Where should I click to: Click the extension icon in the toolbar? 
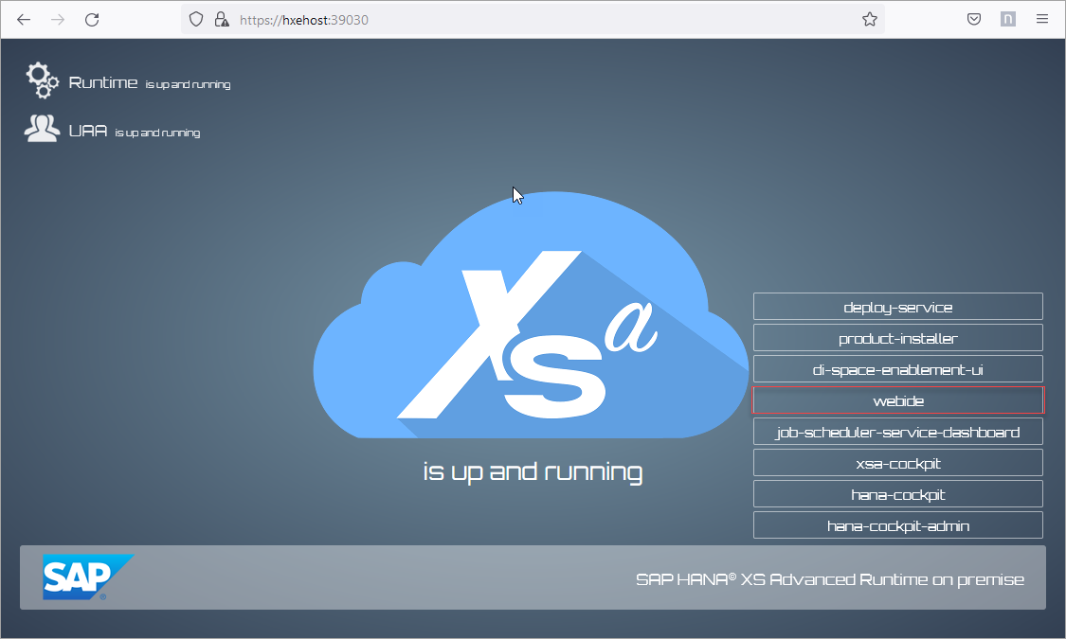click(1008, 20)
